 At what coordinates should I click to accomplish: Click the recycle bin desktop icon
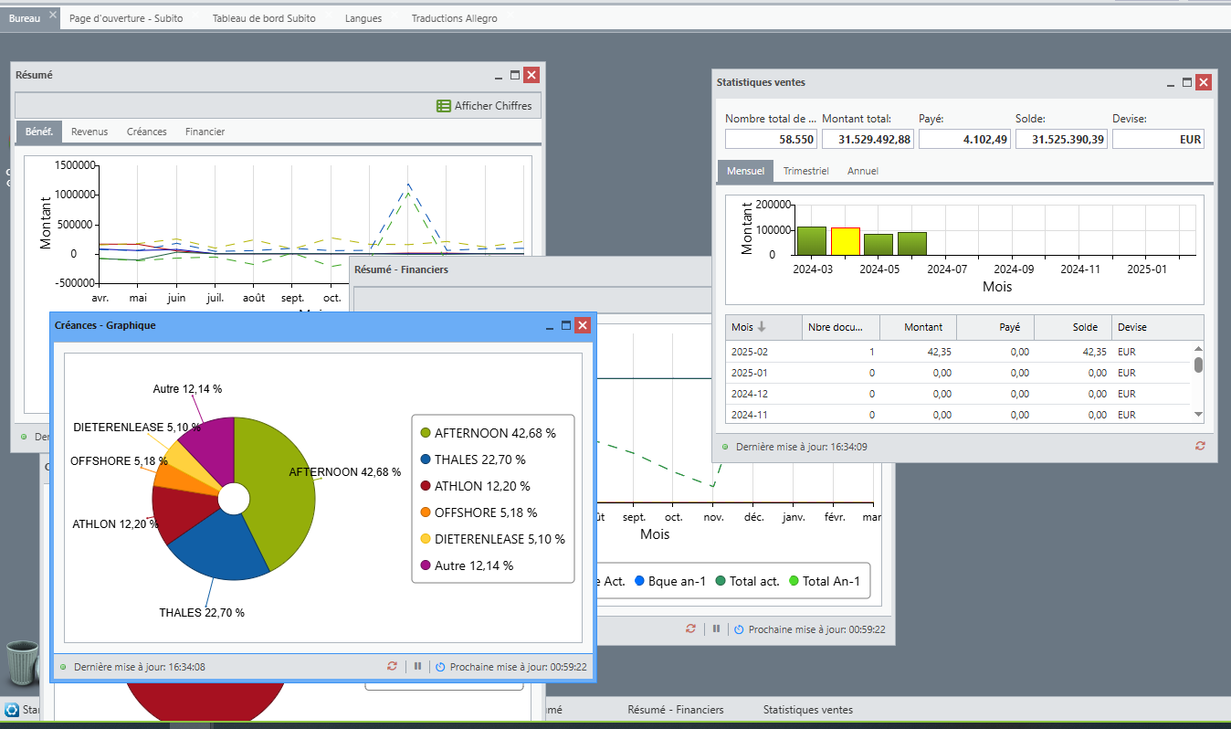coord(23,662)
